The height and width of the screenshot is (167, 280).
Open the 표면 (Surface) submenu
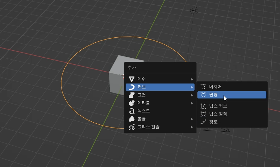click(x=160, y=95)
